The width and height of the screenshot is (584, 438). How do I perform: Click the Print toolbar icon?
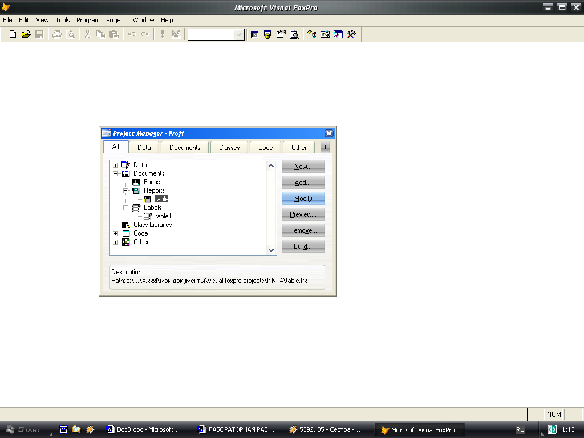(x=56, y=34)
